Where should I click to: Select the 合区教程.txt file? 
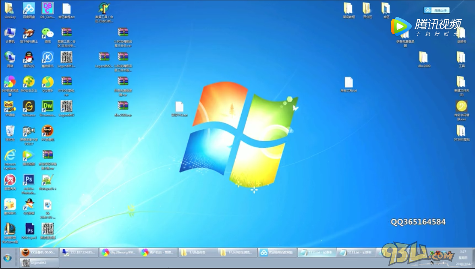tap(66, 10)
